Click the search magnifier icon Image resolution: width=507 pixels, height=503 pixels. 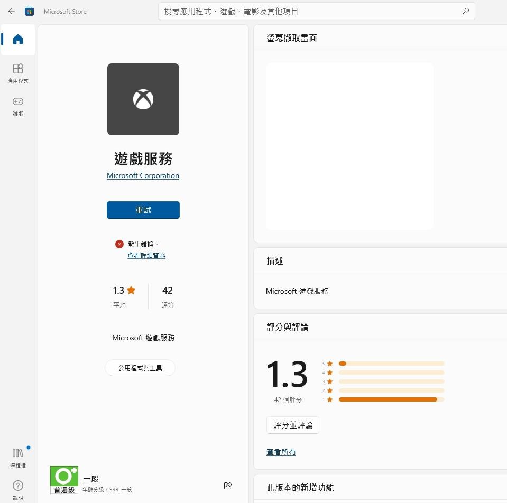point(466,11)
